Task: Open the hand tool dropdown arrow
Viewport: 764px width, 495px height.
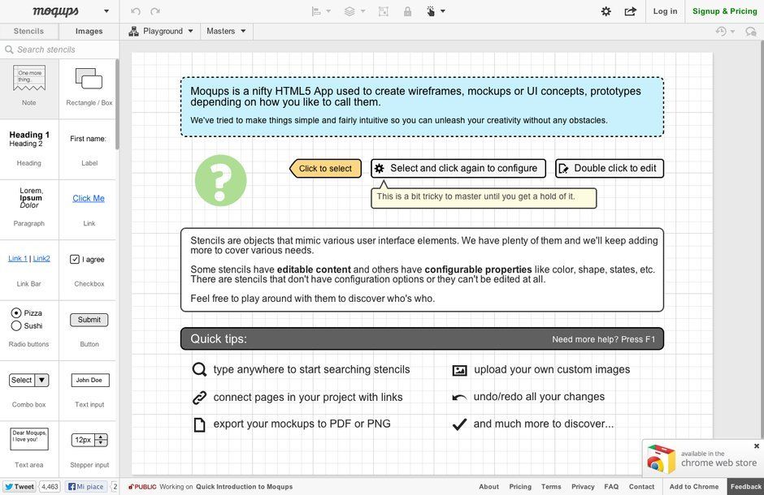Action: click(x=443, y=11)
